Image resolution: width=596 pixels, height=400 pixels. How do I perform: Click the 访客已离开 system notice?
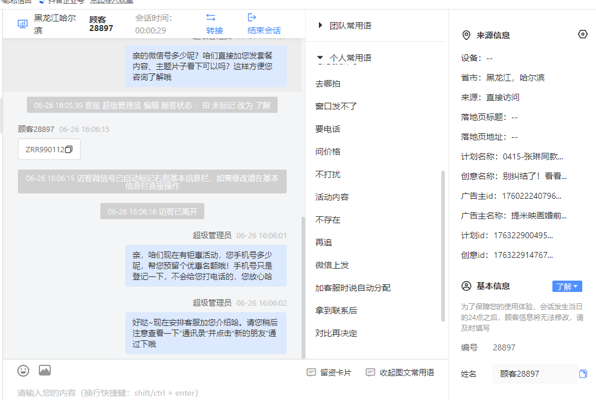coord(152,211)
